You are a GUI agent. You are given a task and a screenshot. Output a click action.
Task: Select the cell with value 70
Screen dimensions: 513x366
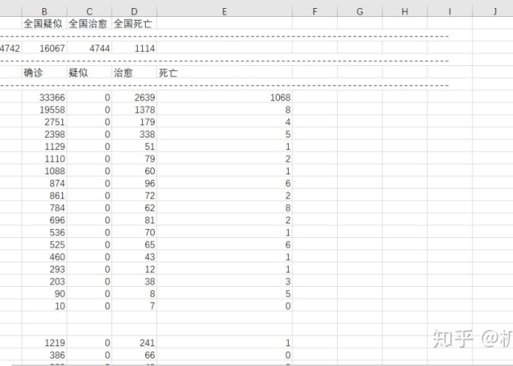(134, 232)
